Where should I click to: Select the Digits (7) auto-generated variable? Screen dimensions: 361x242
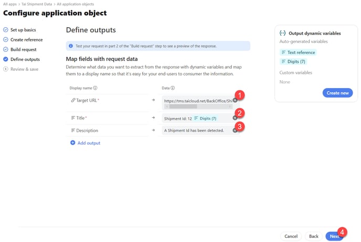293,62
